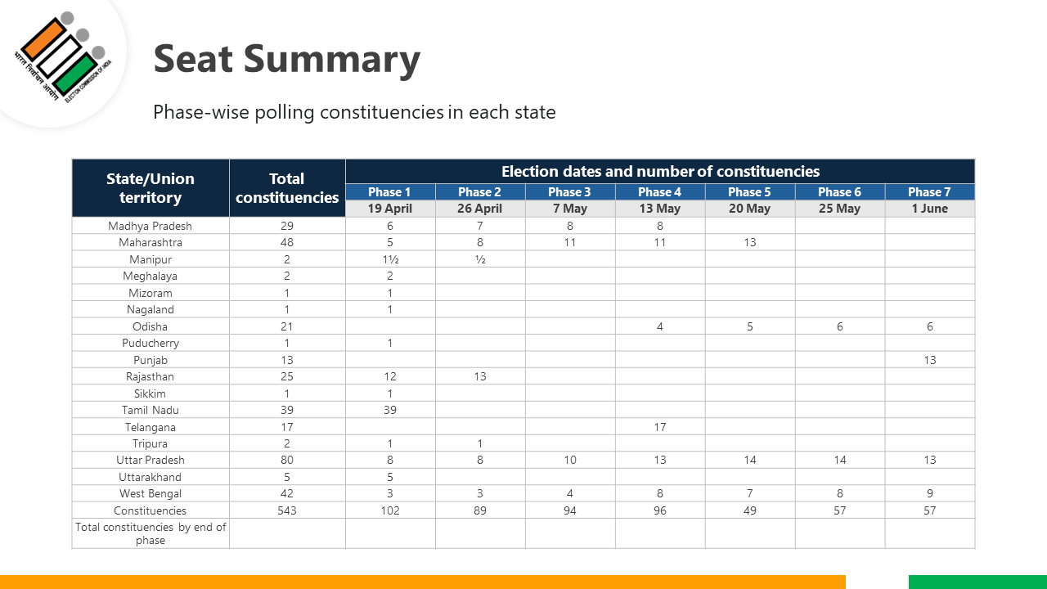
Task: Select Manipur's Phase 1 value 1½
Action: [x=390, y=259]
